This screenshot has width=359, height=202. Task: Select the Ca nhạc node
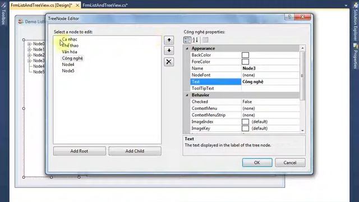(70, 39)
